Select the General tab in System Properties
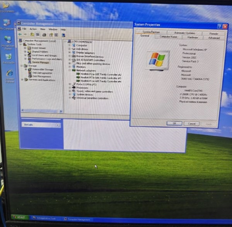 145,36
